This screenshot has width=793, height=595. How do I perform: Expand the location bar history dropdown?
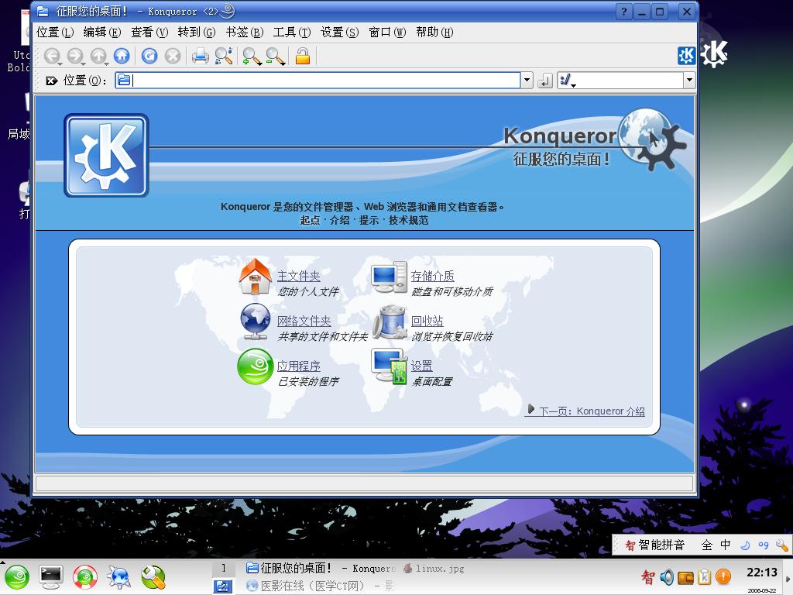(x=527, y=80)
